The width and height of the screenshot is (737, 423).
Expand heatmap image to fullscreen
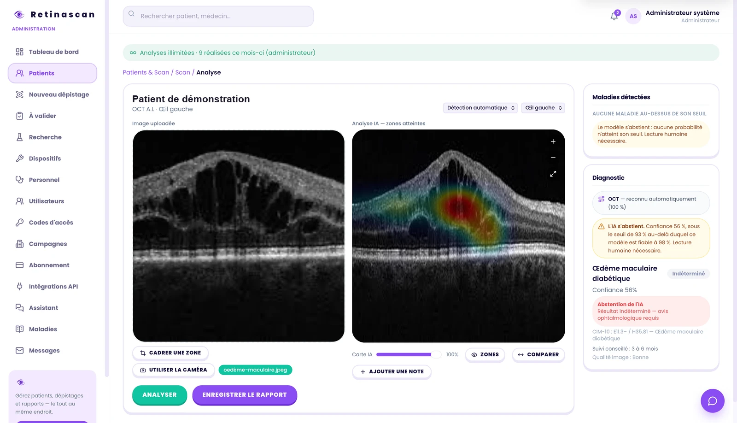click(553, 174)
